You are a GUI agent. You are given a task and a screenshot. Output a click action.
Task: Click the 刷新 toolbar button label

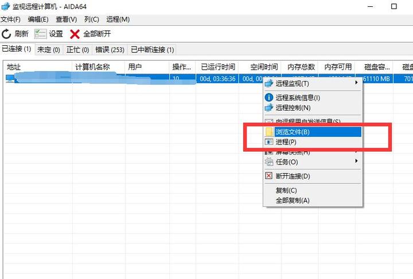pyautogui.click(x=22, y=34)
